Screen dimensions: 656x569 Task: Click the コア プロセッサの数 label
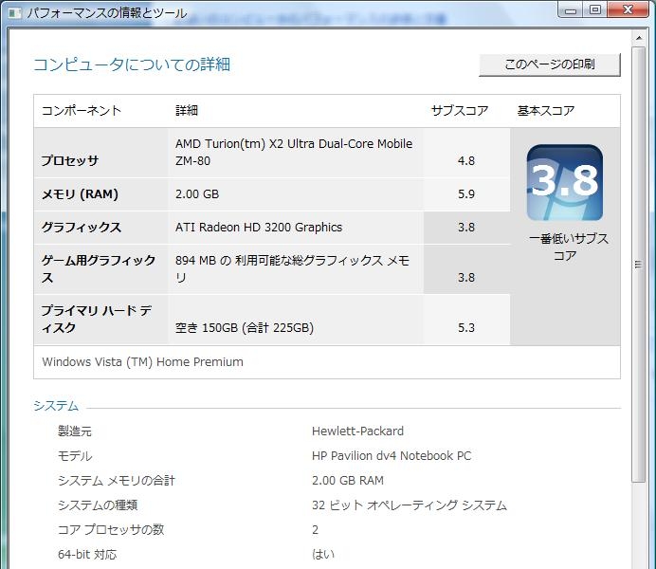[x=111, y=530]
